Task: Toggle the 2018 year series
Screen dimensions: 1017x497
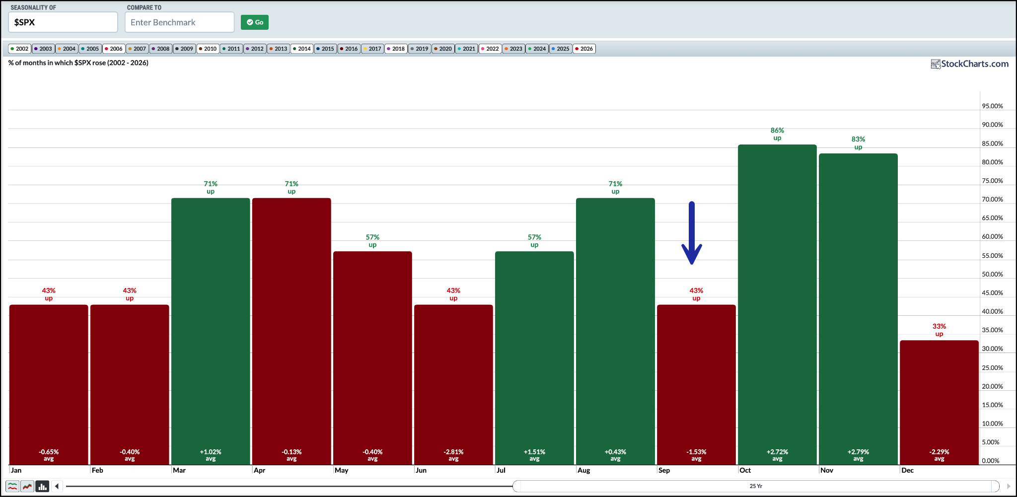Action: coord(396,49)
